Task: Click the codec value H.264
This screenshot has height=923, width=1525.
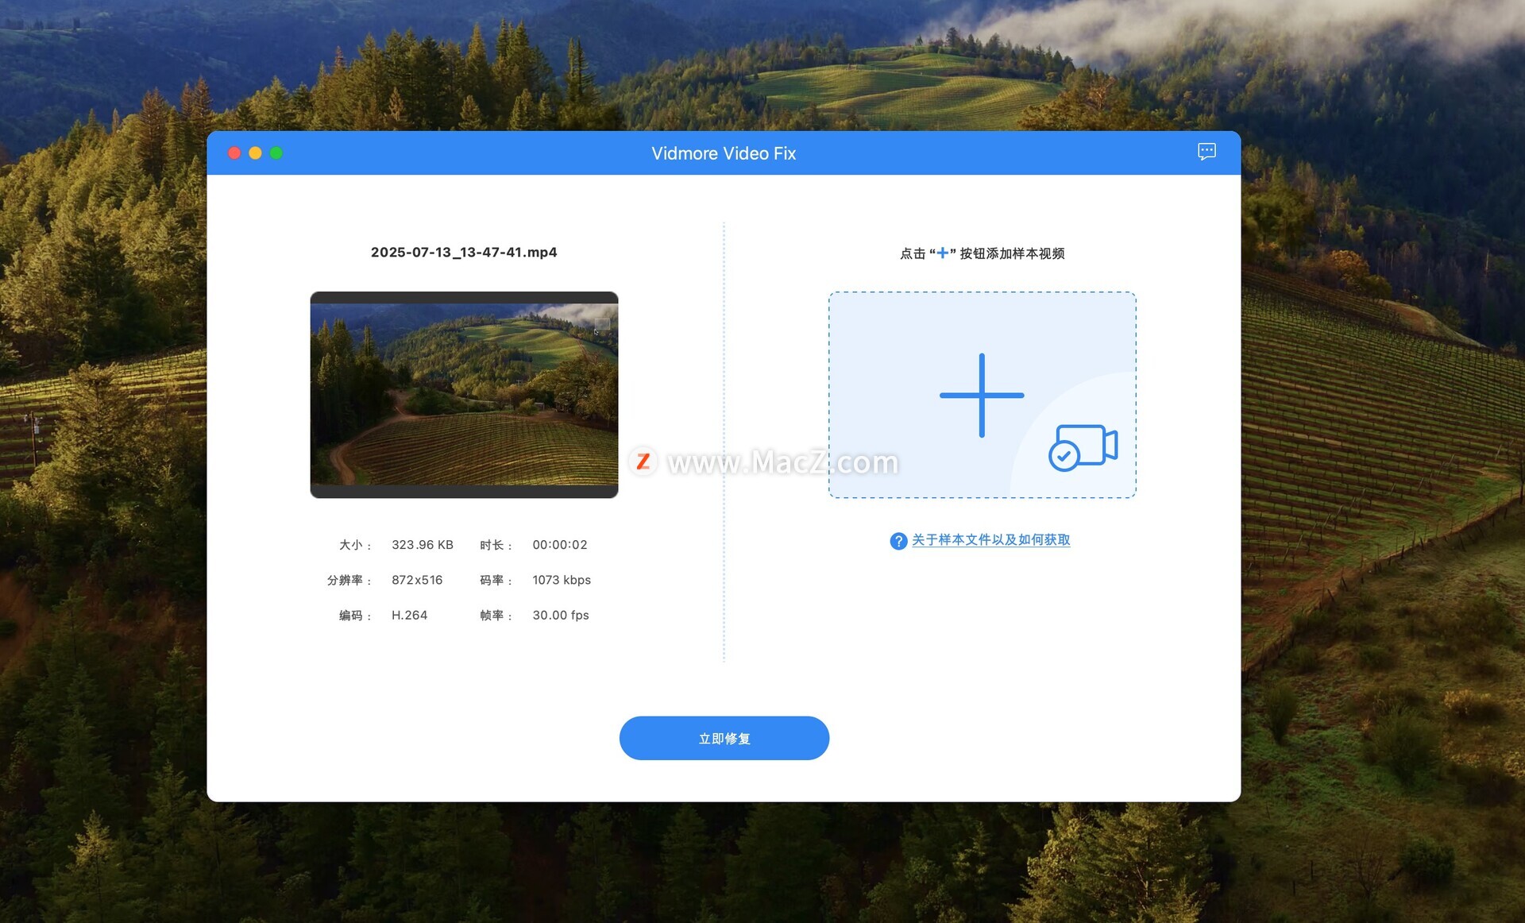Action: click(409, 615)
